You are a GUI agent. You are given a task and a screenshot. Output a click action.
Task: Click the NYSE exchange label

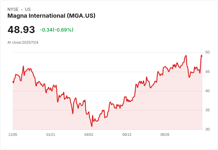[x=13, y=9]
